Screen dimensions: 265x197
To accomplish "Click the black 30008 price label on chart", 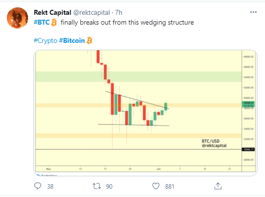I will (x=248, y=149).
